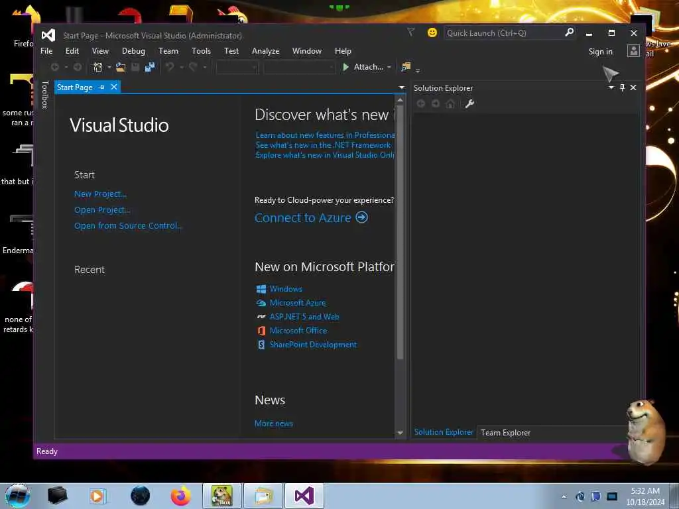Screen dimensions: 679x509
Task: Open the toolbar options overflow arrow
Action: click(418, 70)
